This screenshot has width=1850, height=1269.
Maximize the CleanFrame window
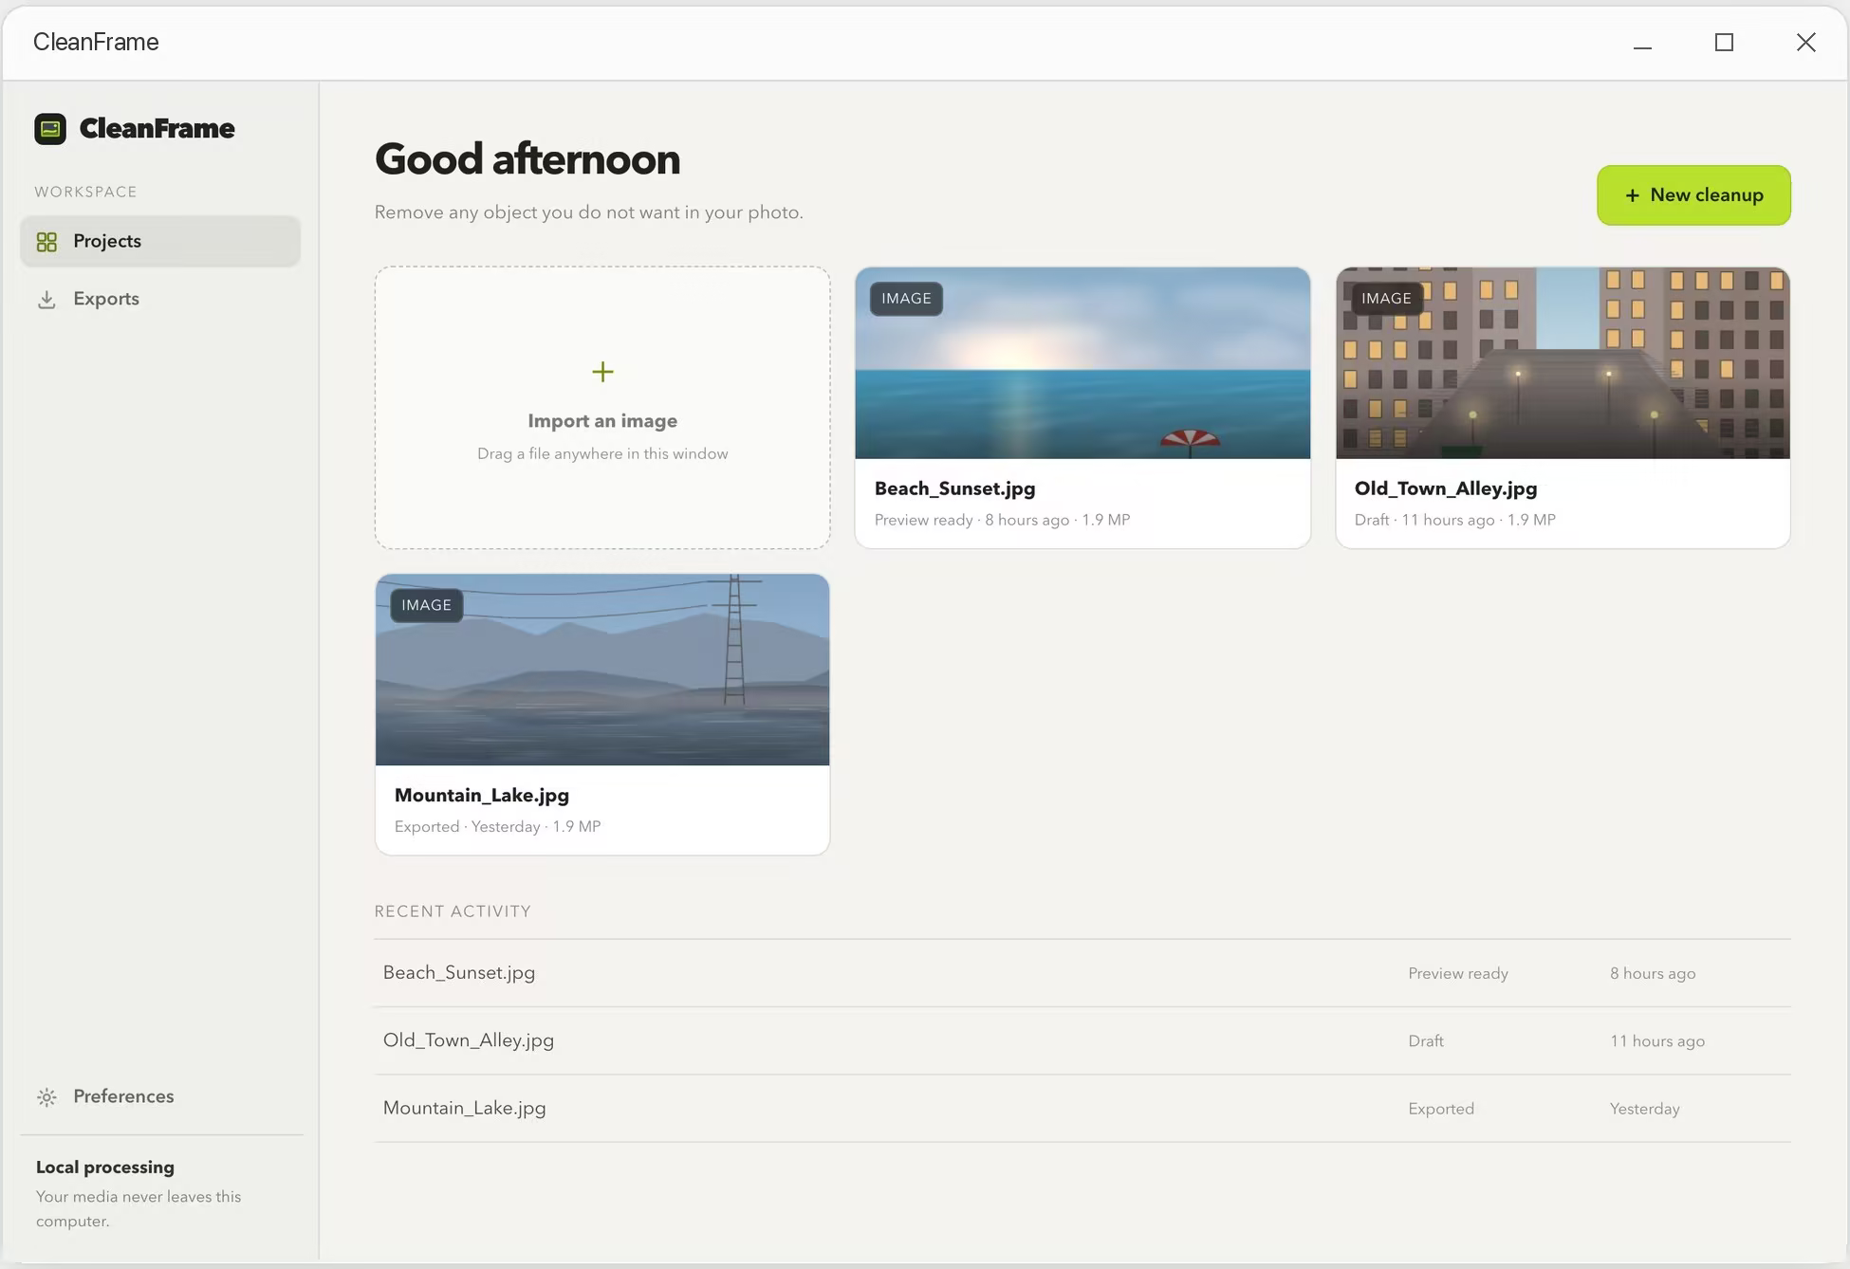click(1724, 43)
